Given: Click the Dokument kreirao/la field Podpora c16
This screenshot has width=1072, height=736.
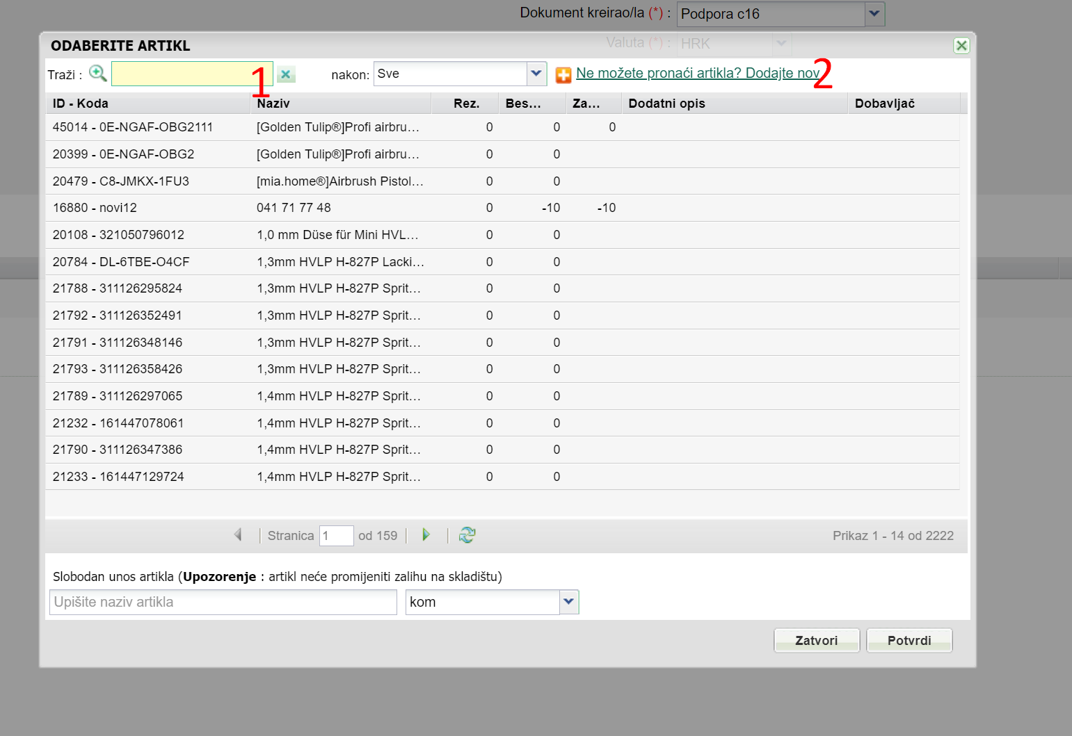Looking at the screenshot, I should [x=771, y=14].
